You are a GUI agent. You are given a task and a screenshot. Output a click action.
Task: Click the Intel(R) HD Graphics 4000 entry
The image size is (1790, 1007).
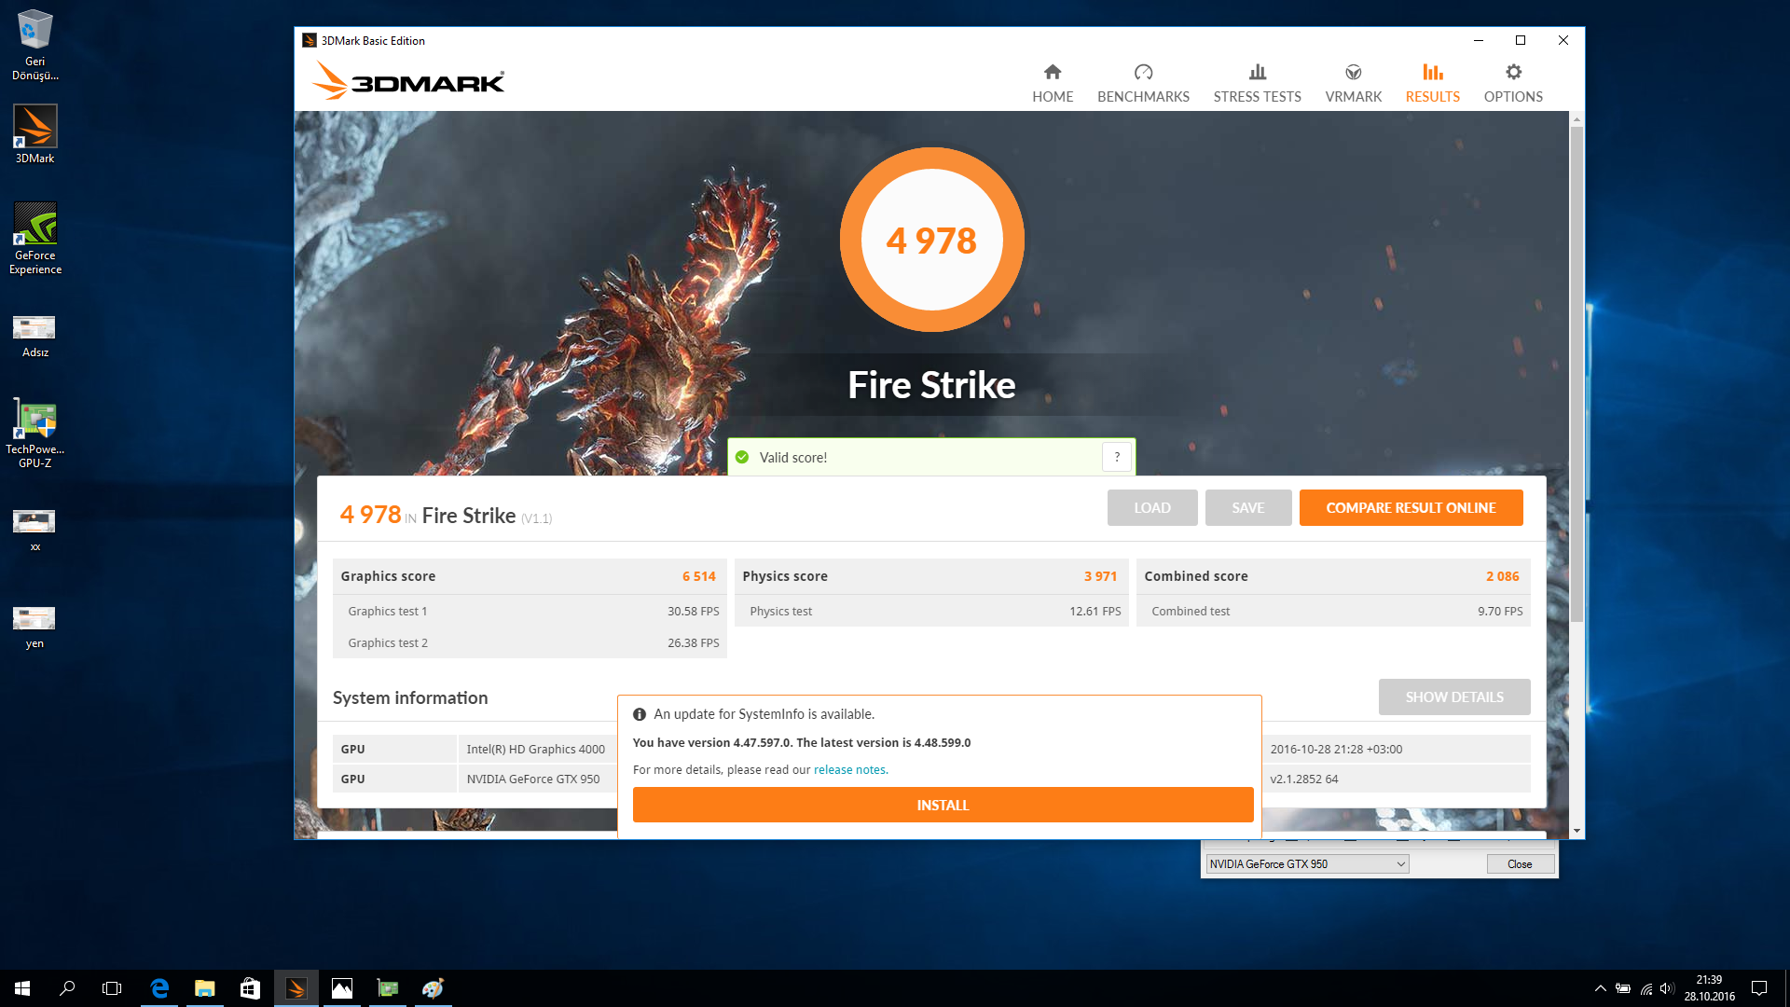(x=535, y=749)
